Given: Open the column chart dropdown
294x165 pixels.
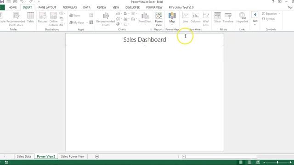Looking at the screenshot, I should (119, 14).
